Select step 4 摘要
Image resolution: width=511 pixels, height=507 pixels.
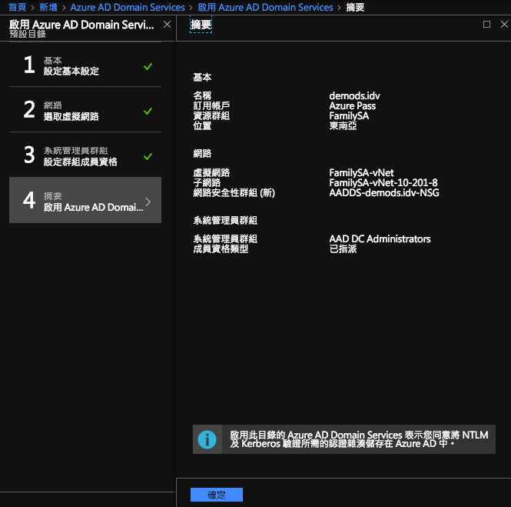pyautogui.click(x=85, y=200)
